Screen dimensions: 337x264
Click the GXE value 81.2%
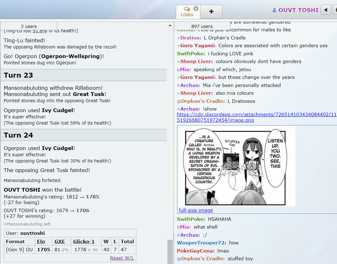click(62, 250)
